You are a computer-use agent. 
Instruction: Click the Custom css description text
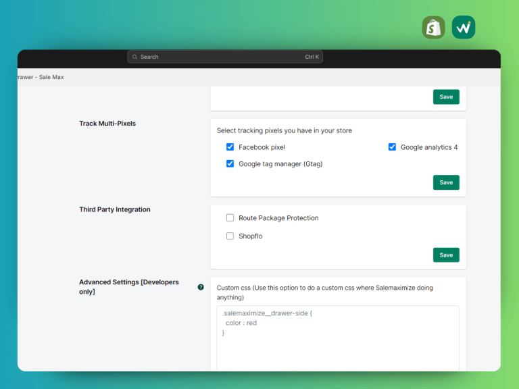[x=324, y=292]
